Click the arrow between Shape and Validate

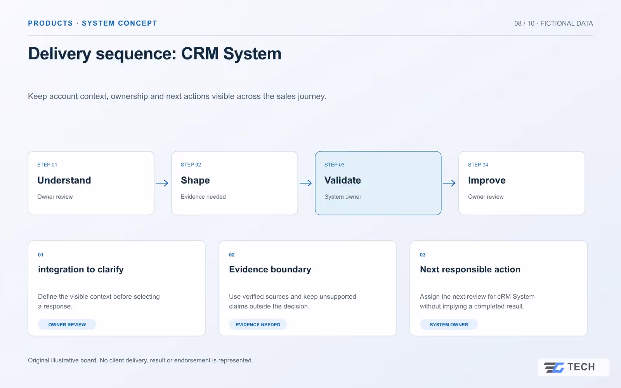pyautogui.click(x=306, y=183)
